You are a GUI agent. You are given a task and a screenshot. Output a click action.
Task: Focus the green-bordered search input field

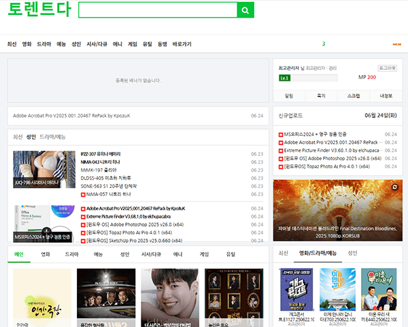tap(158, 10)
